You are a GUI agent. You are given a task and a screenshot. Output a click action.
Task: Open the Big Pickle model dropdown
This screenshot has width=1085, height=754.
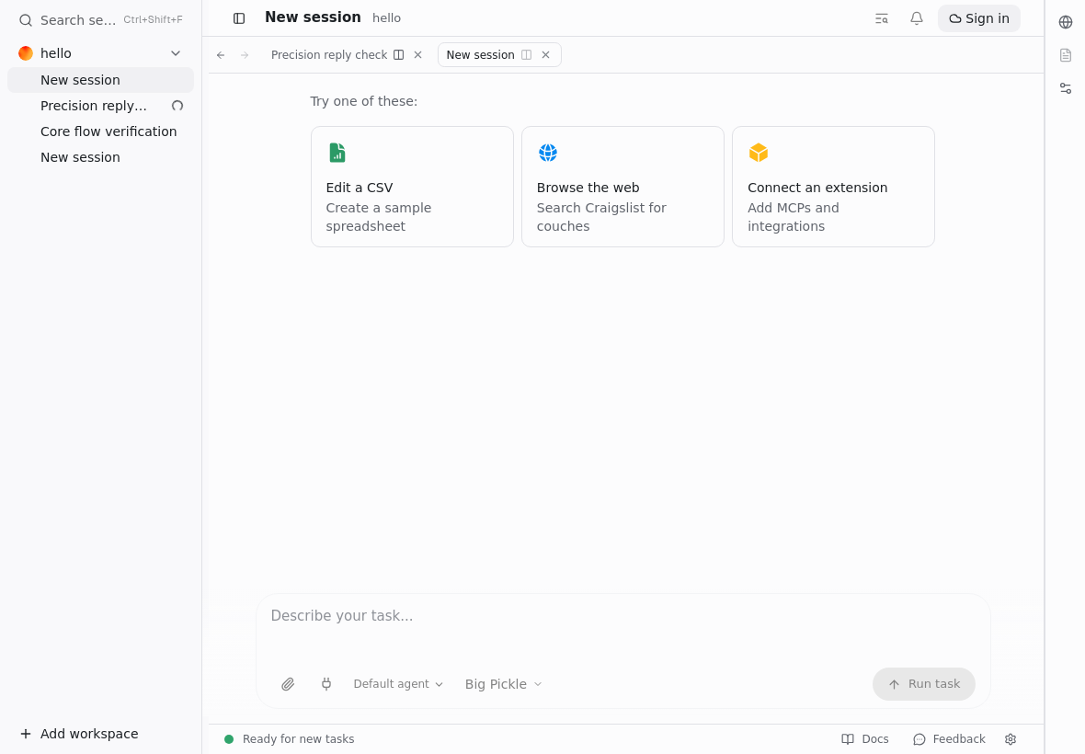click(503, 684)
